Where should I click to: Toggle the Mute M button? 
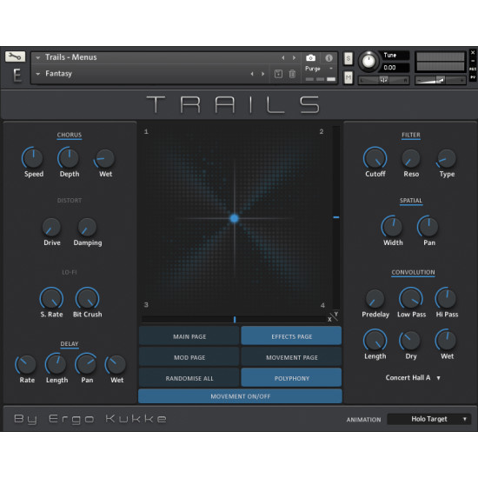coord(349,77)
